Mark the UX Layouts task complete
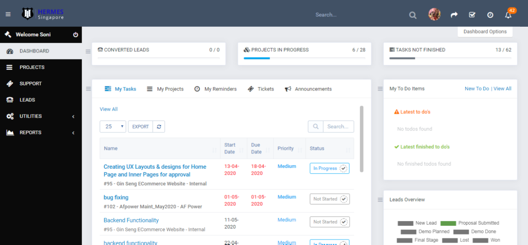 point(343,168)
